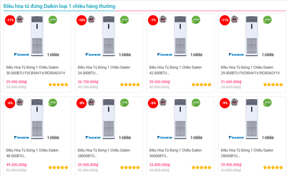
Task: Click R410A badge on 42.000BTU product
Action: pyautogui.click(x=196, y=20)
